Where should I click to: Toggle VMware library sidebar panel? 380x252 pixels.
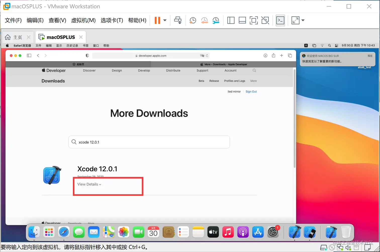[231, 20]
